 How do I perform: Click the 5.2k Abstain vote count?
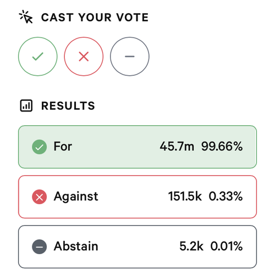click(x=191, y=246)
